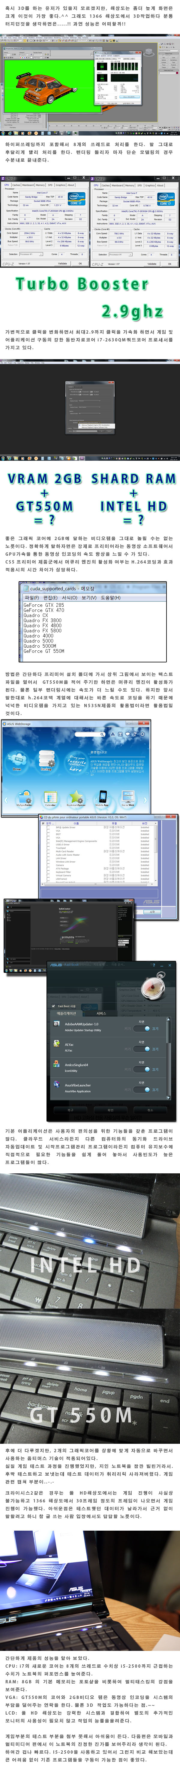Select the Caches tab in right CPU-Z window
Viewport: 180px width, 1778px height.
(106, 185)
